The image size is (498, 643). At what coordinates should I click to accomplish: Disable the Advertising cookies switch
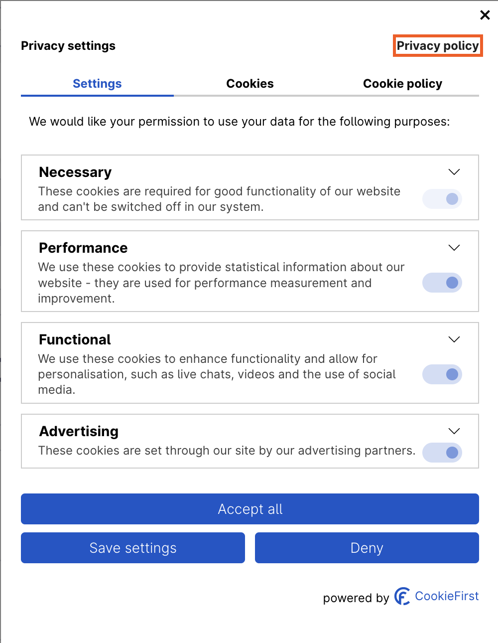(x=442, y=453)
